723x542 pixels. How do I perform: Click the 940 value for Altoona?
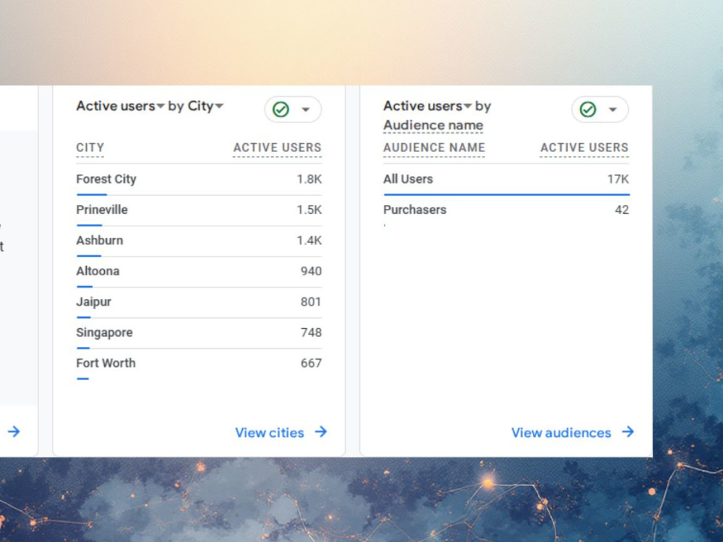point(311,271)
